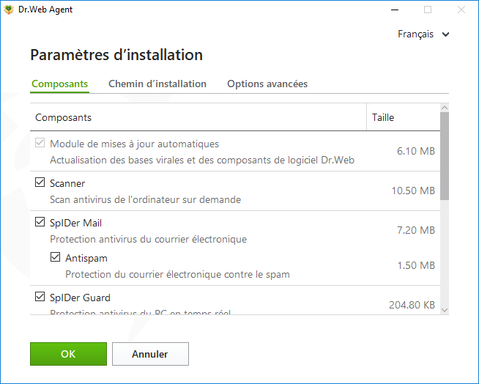479x384 pixels.
Task: Click the Dr.Web Agent title bar icon
Action: point(9,10)
